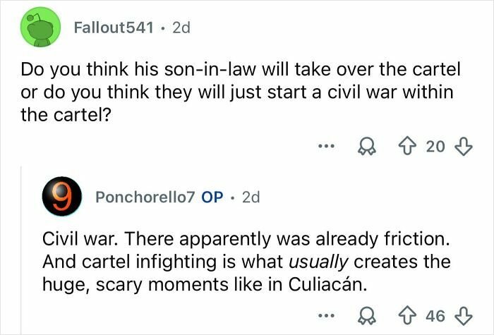
Task: Click the blue OP badge
Action: (x=212, y=197)
